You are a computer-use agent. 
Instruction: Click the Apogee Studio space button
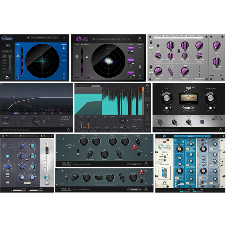click(x=130, y=48)
